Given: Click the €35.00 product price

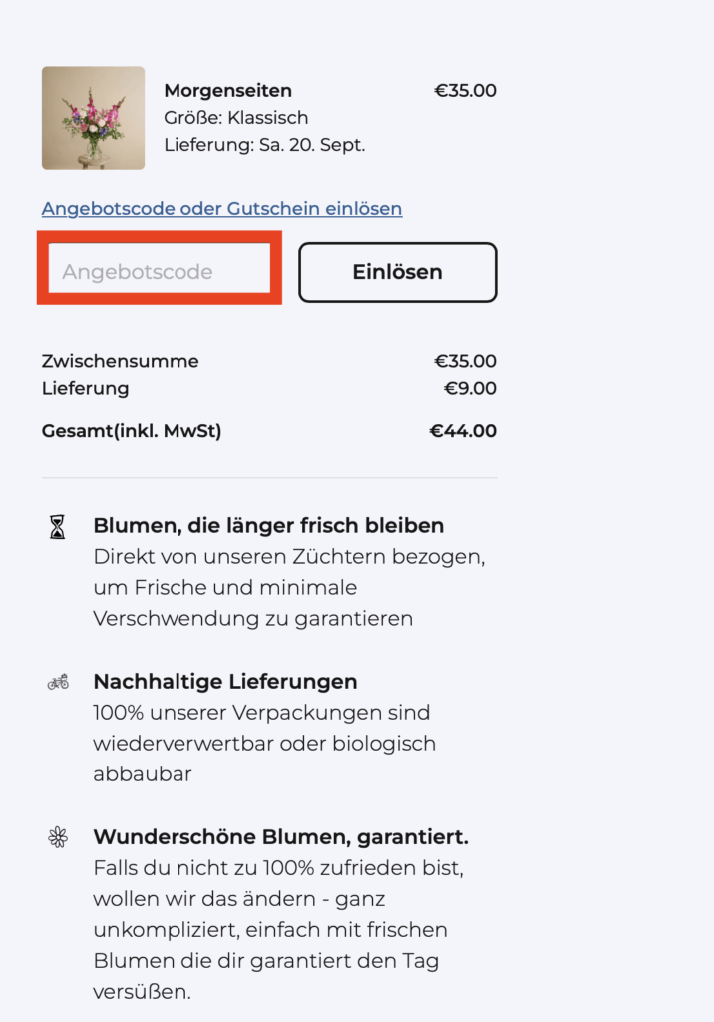Looking at the screenshot, I should pyautogui.click(x=465, y=91).
